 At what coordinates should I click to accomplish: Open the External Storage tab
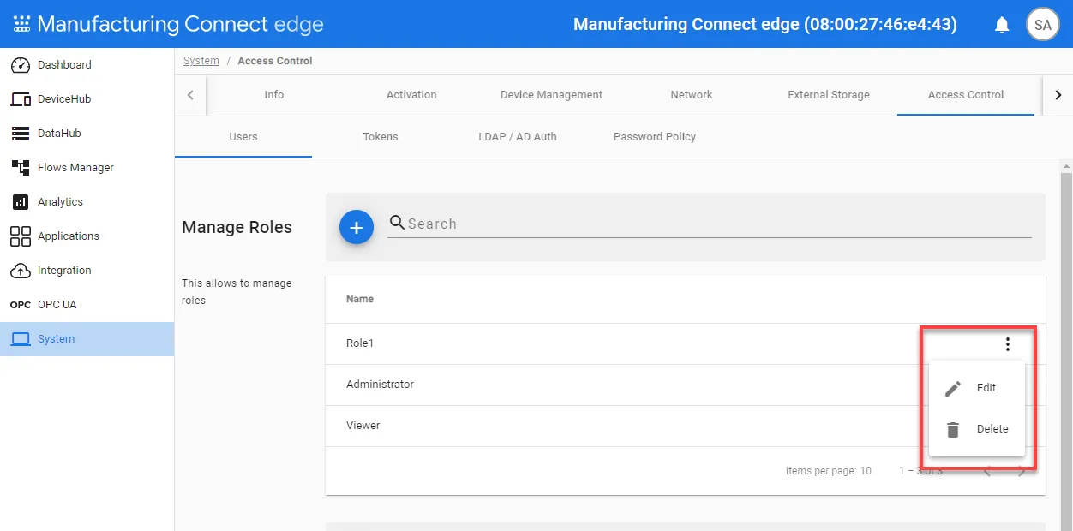click(x=829, y=95)
